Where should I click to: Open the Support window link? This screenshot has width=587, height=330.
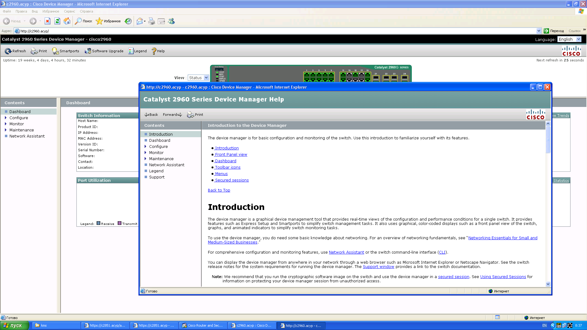(x=378, y=267)
